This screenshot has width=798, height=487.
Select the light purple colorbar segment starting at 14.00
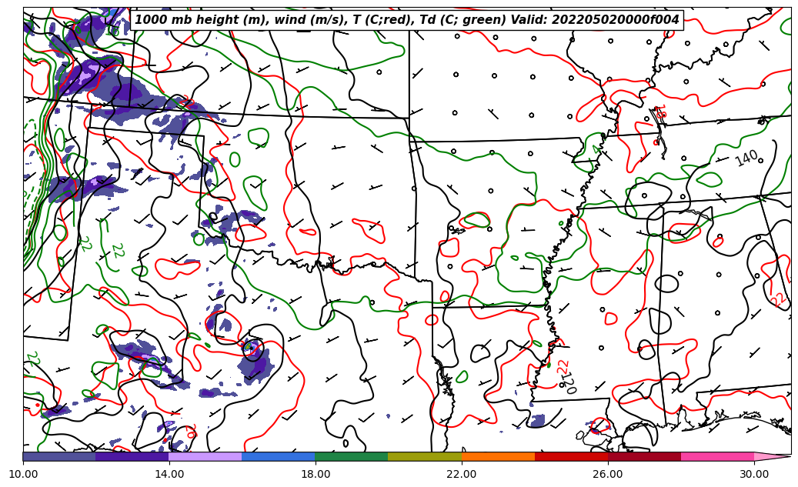[x=205, y=456]
